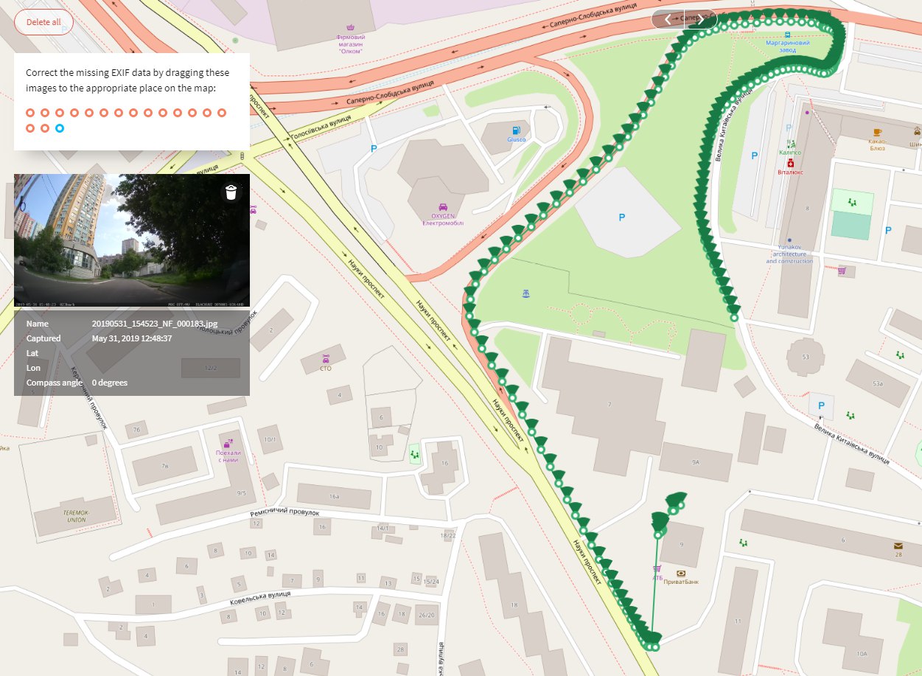Click the post office envelope icon near 28

pos(898,546)
